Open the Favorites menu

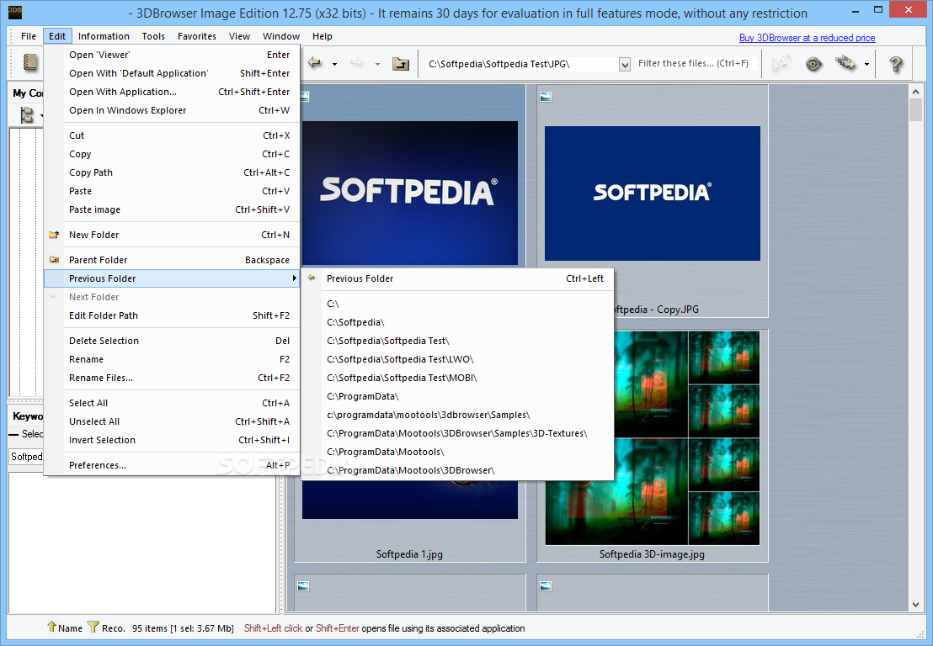pos(197,36)
